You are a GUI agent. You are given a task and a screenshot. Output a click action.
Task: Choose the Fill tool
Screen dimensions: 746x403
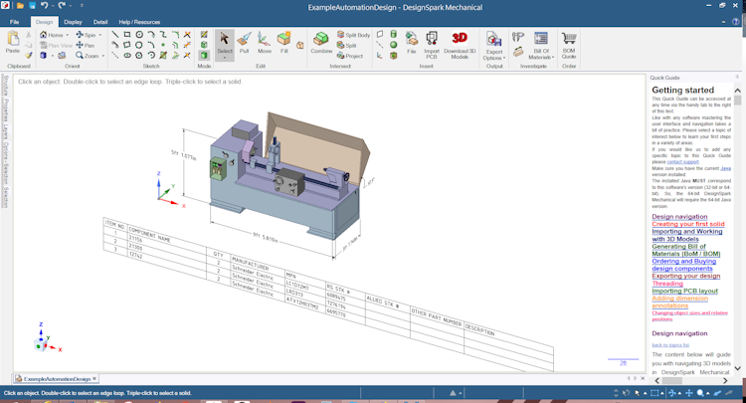(284, 43)
